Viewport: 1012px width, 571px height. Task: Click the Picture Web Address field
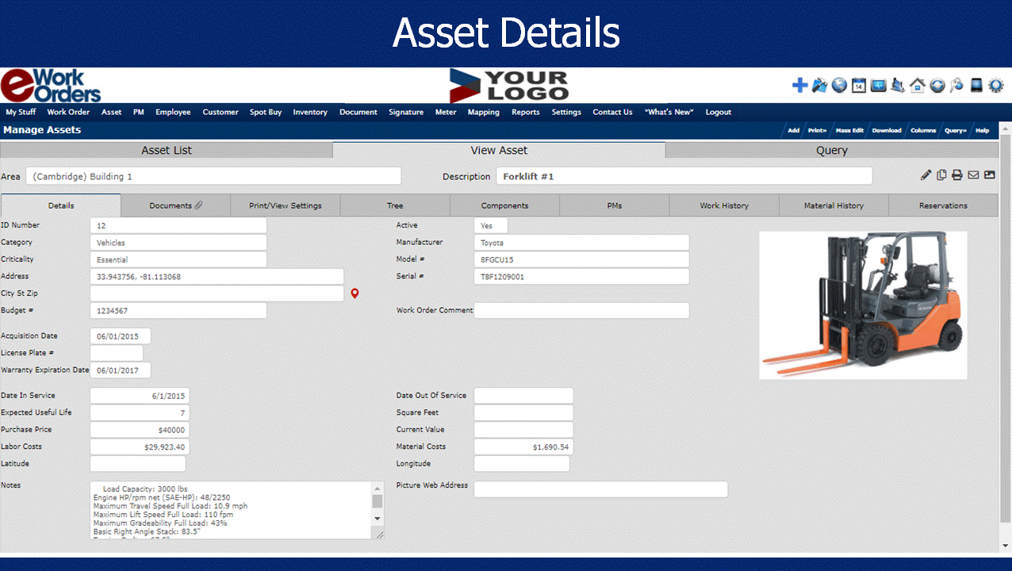(x=600, y=489)
